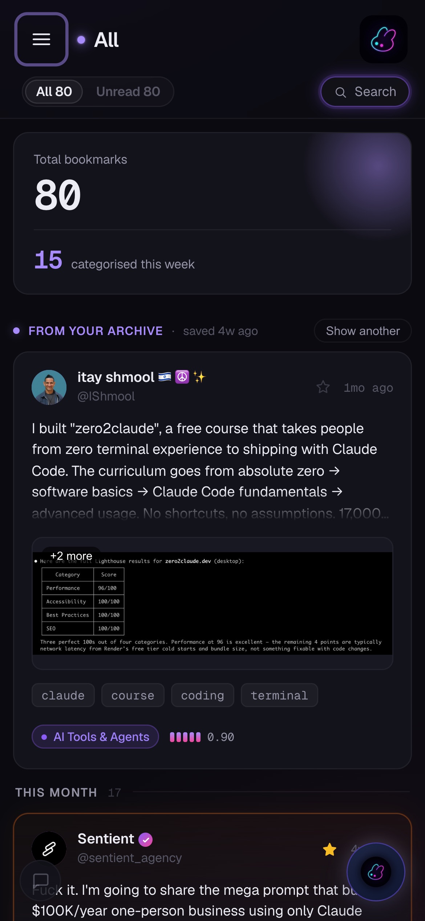
Task: Open the Search field
Action: [x=365, y=92]
